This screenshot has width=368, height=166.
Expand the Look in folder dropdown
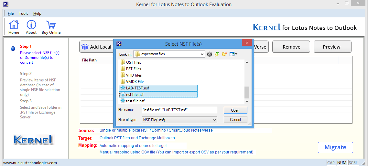pyautogui.click(x=202, y=54)
